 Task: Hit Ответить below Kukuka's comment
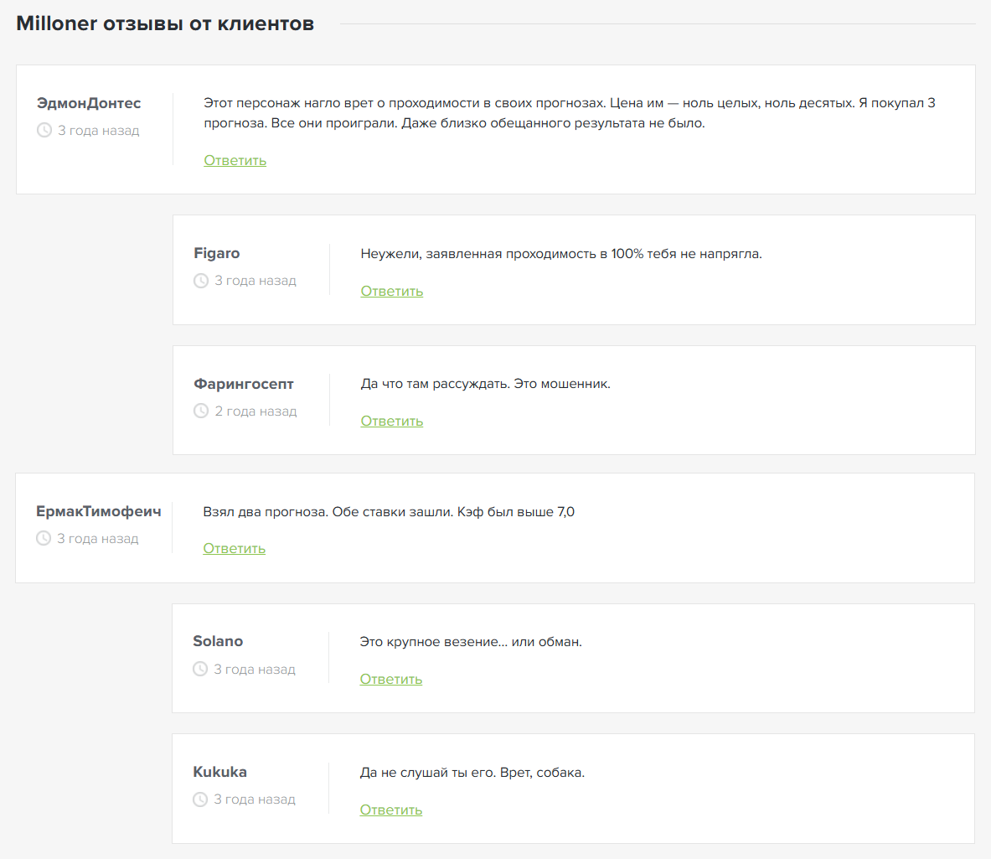coord(390,810)
